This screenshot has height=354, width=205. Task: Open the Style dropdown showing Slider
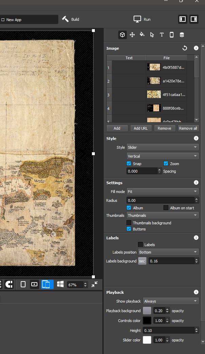(x=163, y=147)
